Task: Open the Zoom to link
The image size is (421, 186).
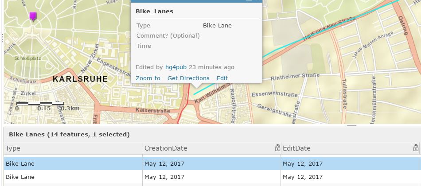Action: coord(148,78)
